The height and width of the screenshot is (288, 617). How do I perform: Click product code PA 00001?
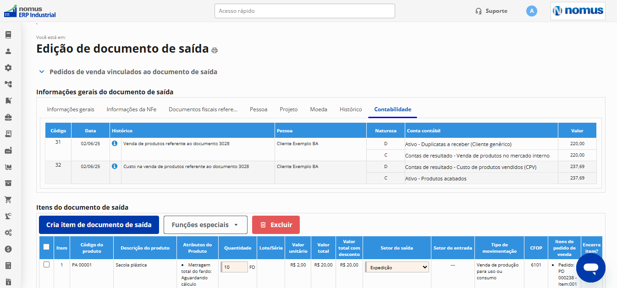(82, 265)
